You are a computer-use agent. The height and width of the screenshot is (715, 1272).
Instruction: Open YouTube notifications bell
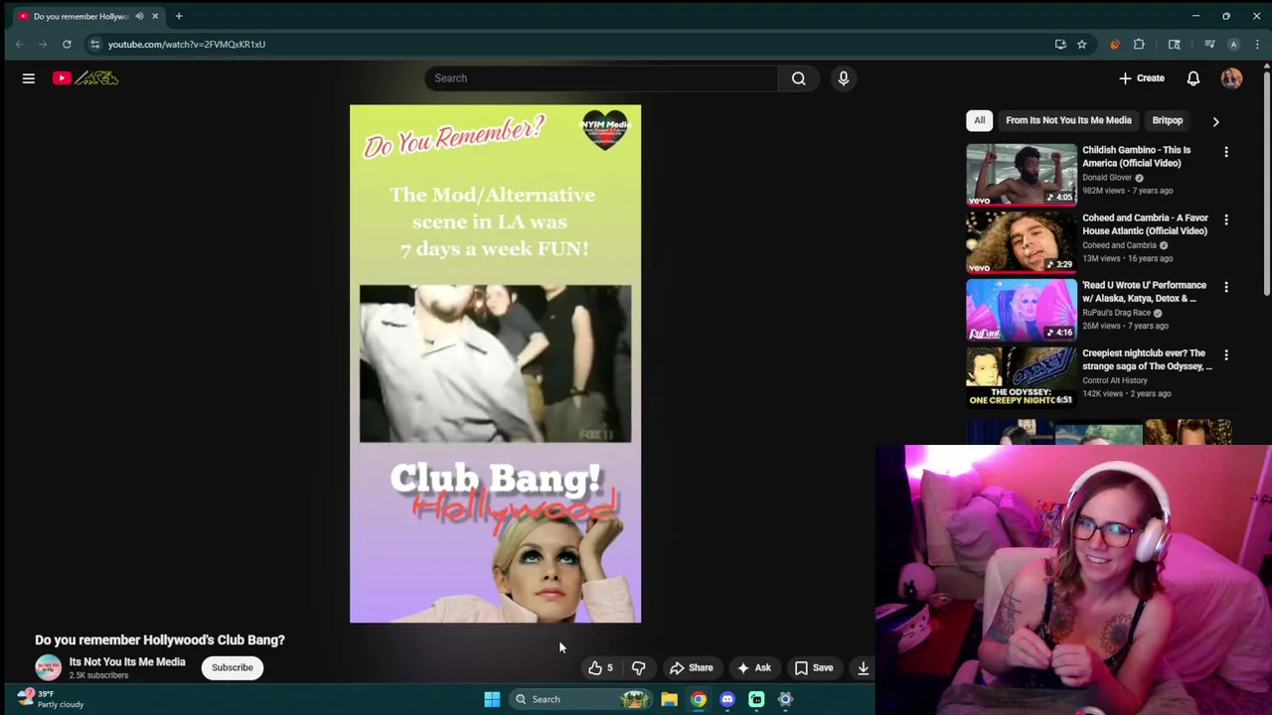pyautogui.click(x=1193, y=78)
